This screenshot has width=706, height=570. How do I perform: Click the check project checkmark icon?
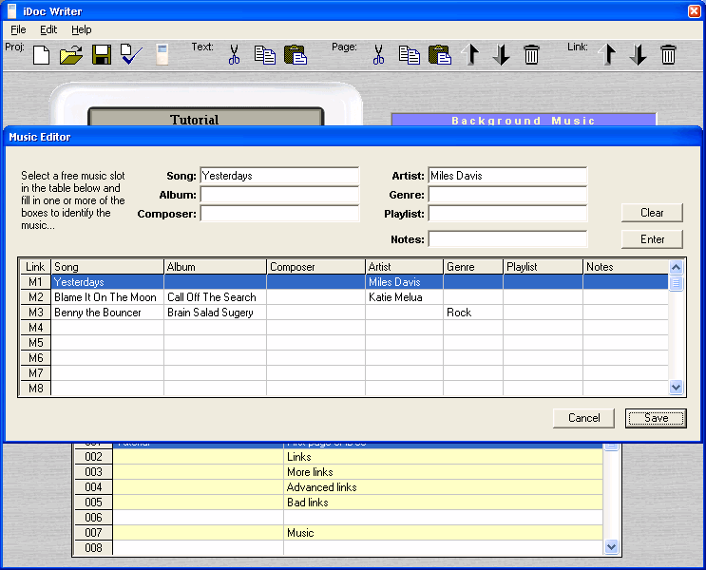(x=131, y=55)
